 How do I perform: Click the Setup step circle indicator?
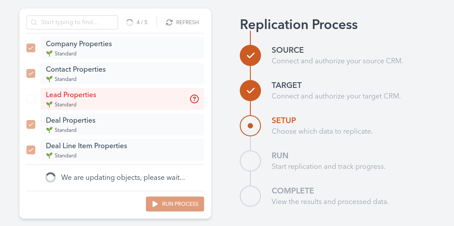click(x=250, y=126)
